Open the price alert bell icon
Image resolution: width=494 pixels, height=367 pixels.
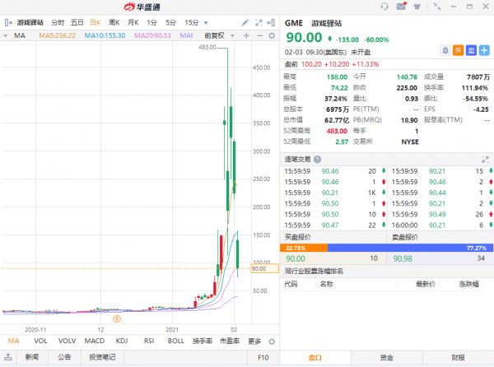445,50
